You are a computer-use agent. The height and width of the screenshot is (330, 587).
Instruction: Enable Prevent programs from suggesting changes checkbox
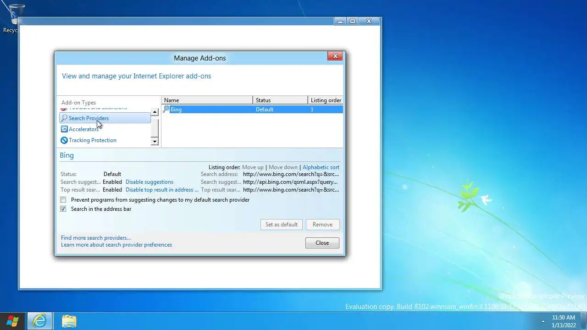[63, 200]
